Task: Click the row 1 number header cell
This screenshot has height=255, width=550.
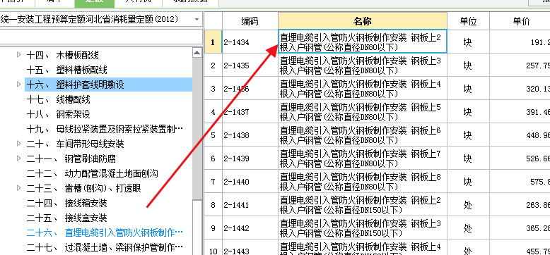Action: 213,42
